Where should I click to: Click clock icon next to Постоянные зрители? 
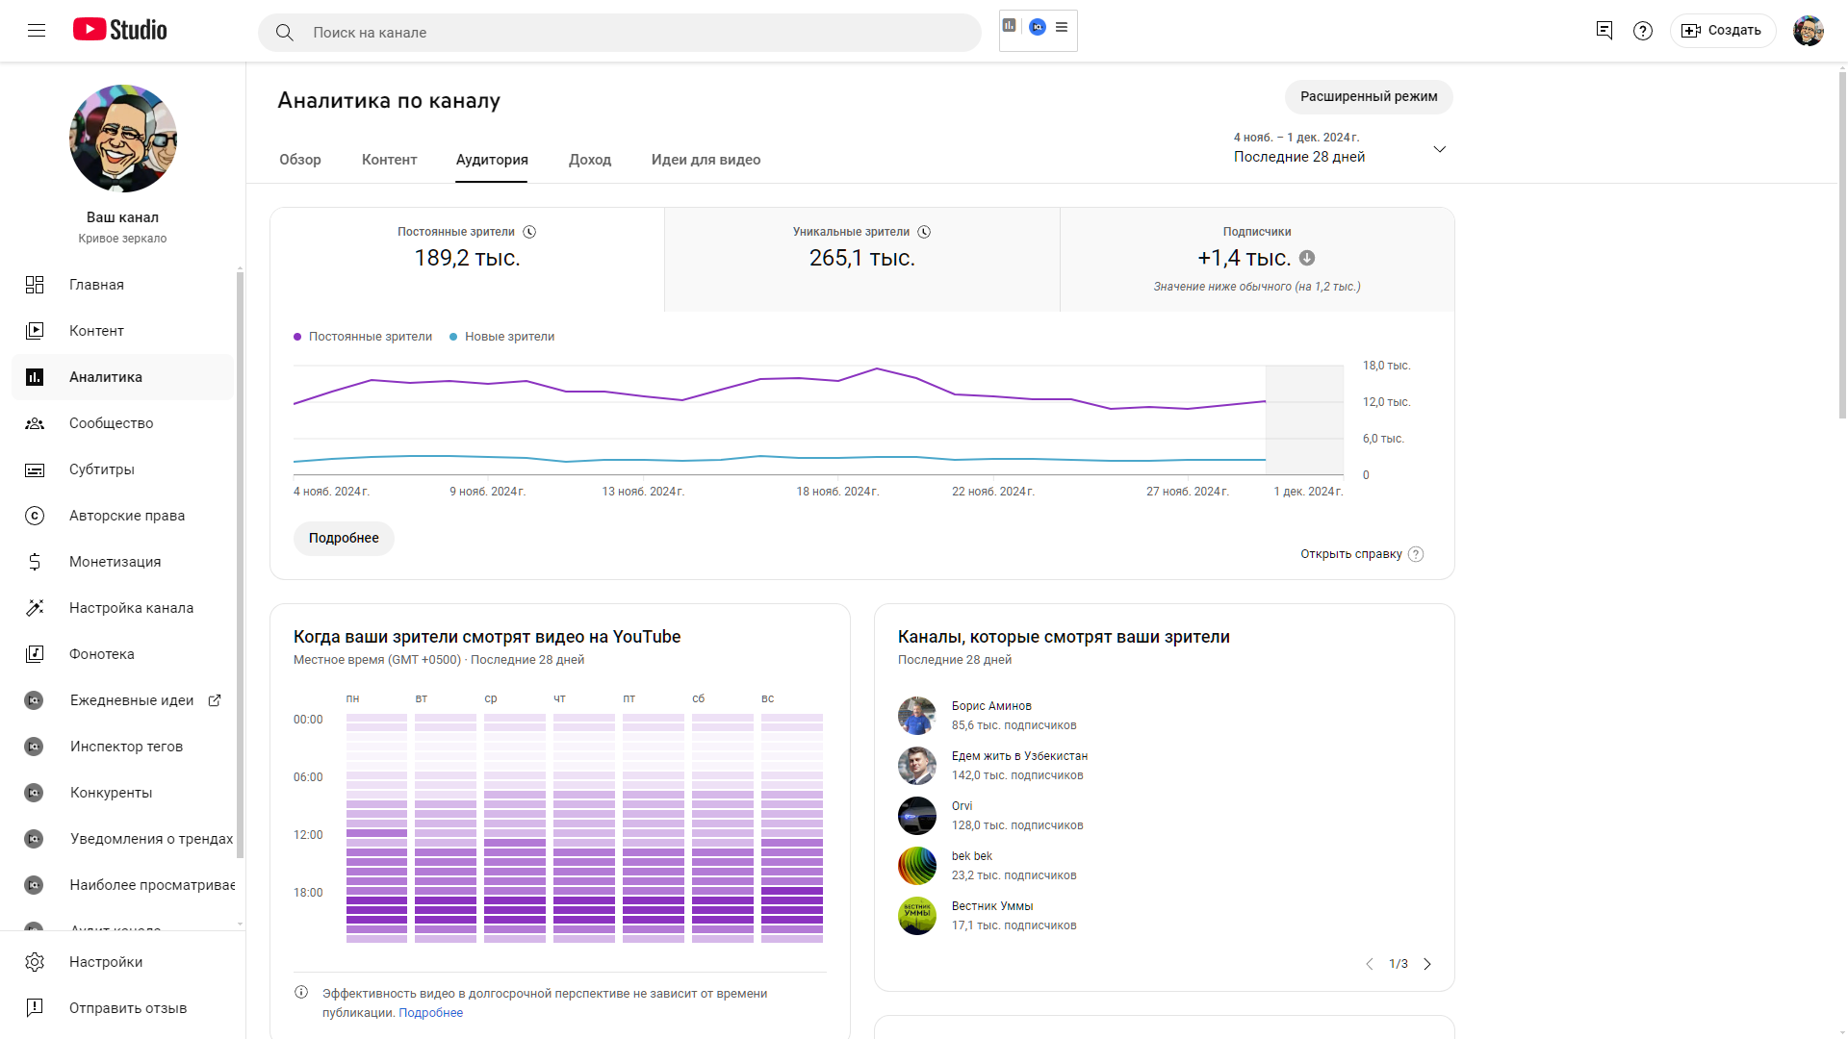529,232
